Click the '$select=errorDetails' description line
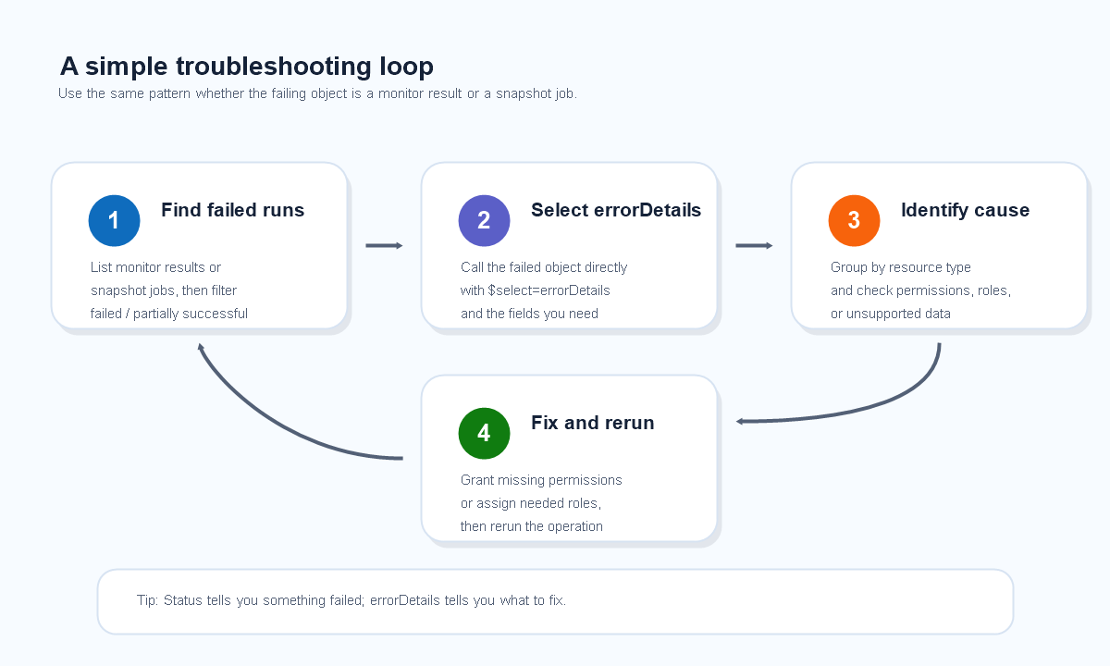Screen dimensions: 1110x666 [x=536, y=290]
